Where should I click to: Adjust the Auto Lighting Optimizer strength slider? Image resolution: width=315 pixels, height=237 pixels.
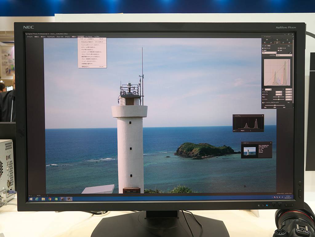click(275, 105)
